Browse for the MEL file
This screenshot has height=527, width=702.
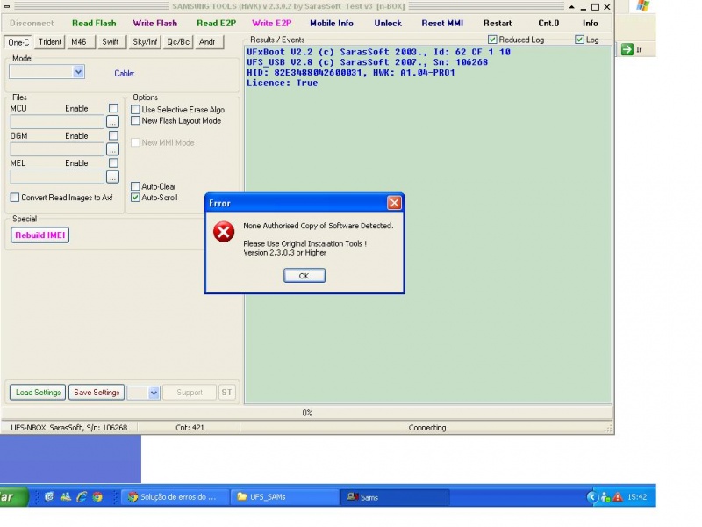pos(113,177)
